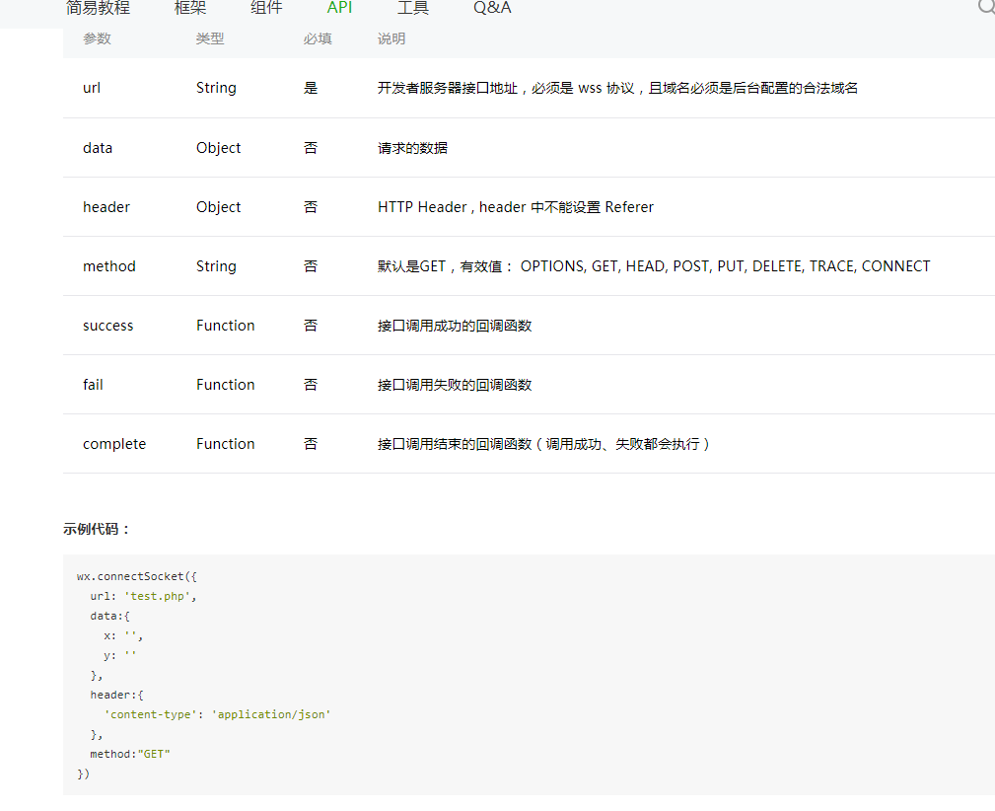Click the 类型 column header
Image resolution: width=995 pixels, height=811 pixels.
(210, 38)
